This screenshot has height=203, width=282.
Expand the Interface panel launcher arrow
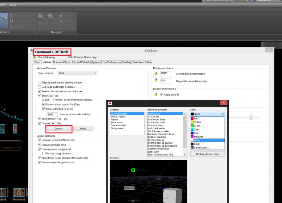[35, 32]
